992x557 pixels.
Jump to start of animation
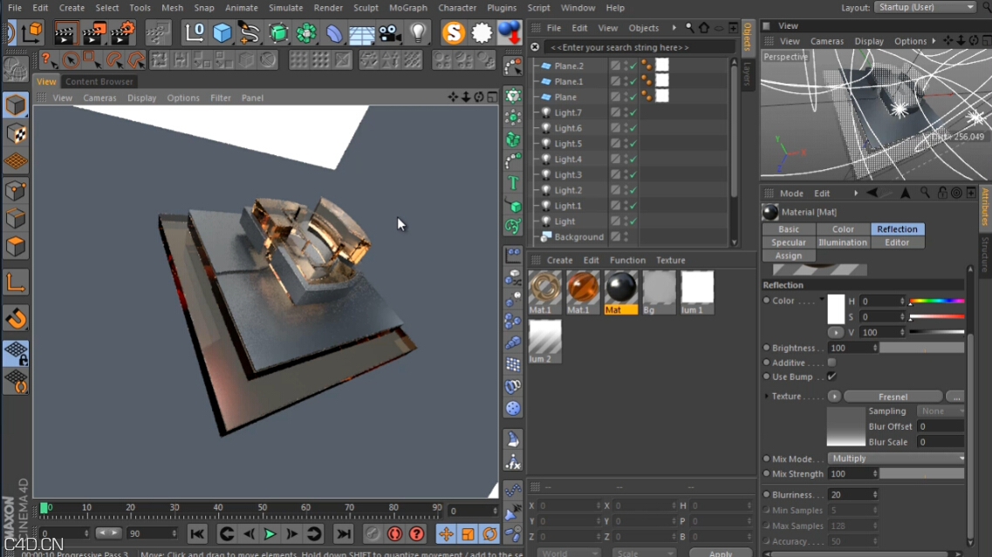197,533
